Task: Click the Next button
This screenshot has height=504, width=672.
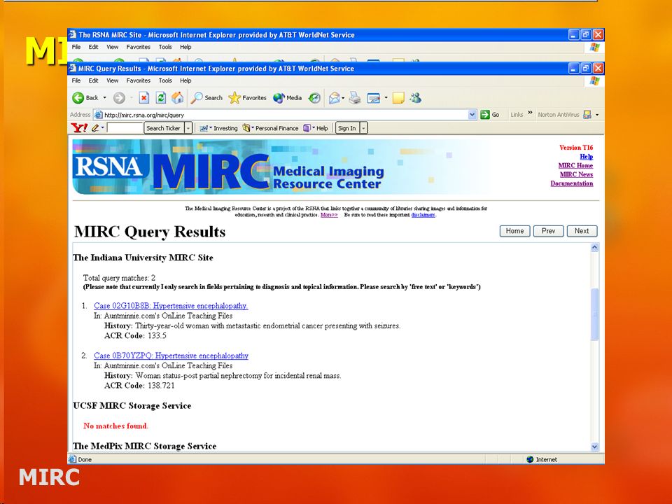Action: point(582,231)
